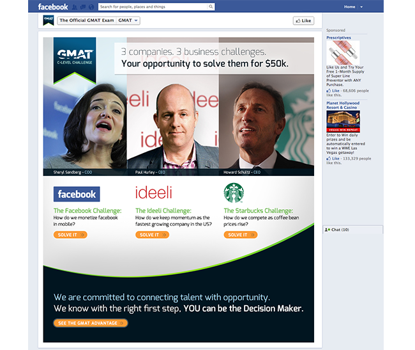Expand the Chat (10) panel
The image size is (415, 350).
(x=353, y=230)
